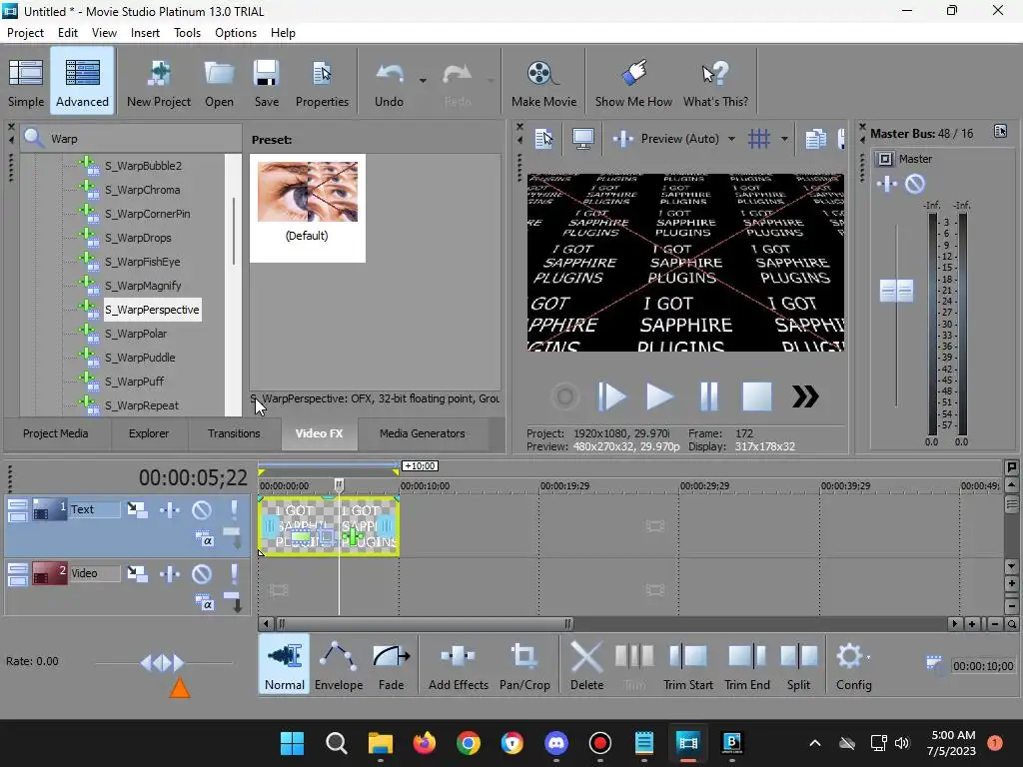The image size is (1023, 767).
Task: Select the Envelope tool
Action: pyautogui.click(x=339, y=665)
